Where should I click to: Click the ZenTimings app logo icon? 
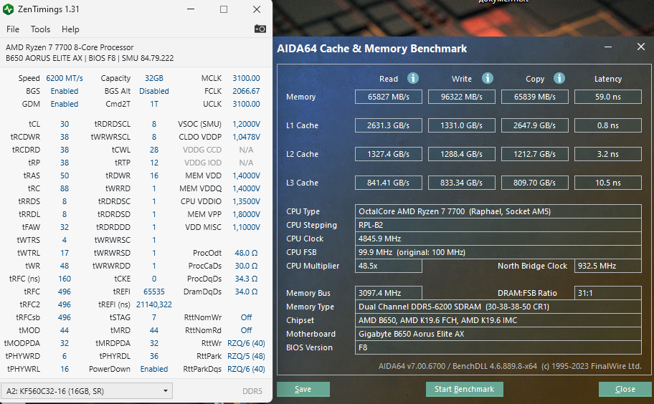click(x=8, y=9)
